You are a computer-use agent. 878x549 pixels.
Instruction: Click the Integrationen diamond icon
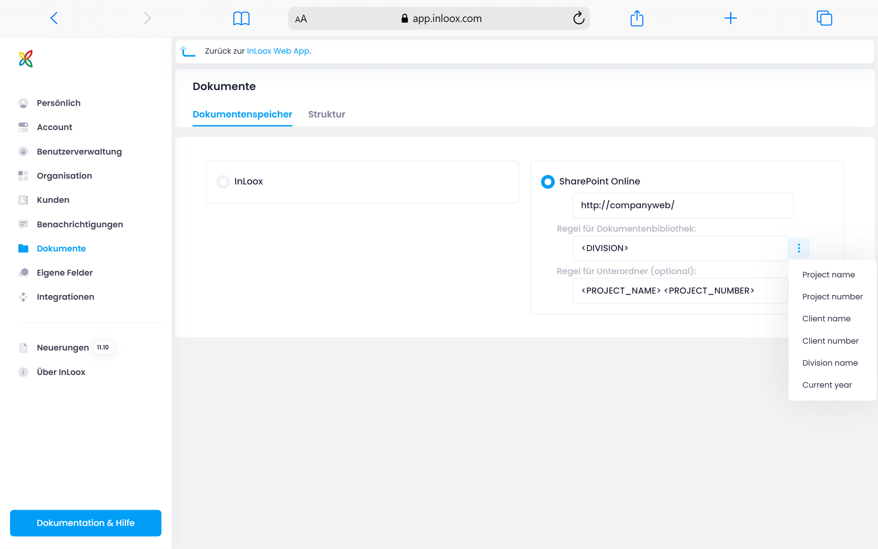(x=23, y=297)
